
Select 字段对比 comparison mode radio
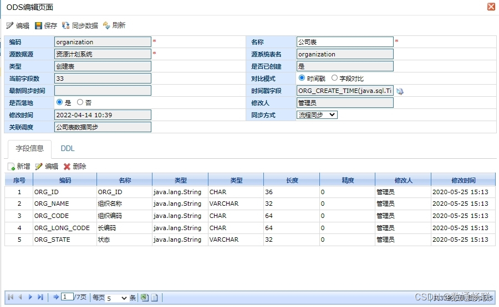pyautogui.click(x=334, y=78)
